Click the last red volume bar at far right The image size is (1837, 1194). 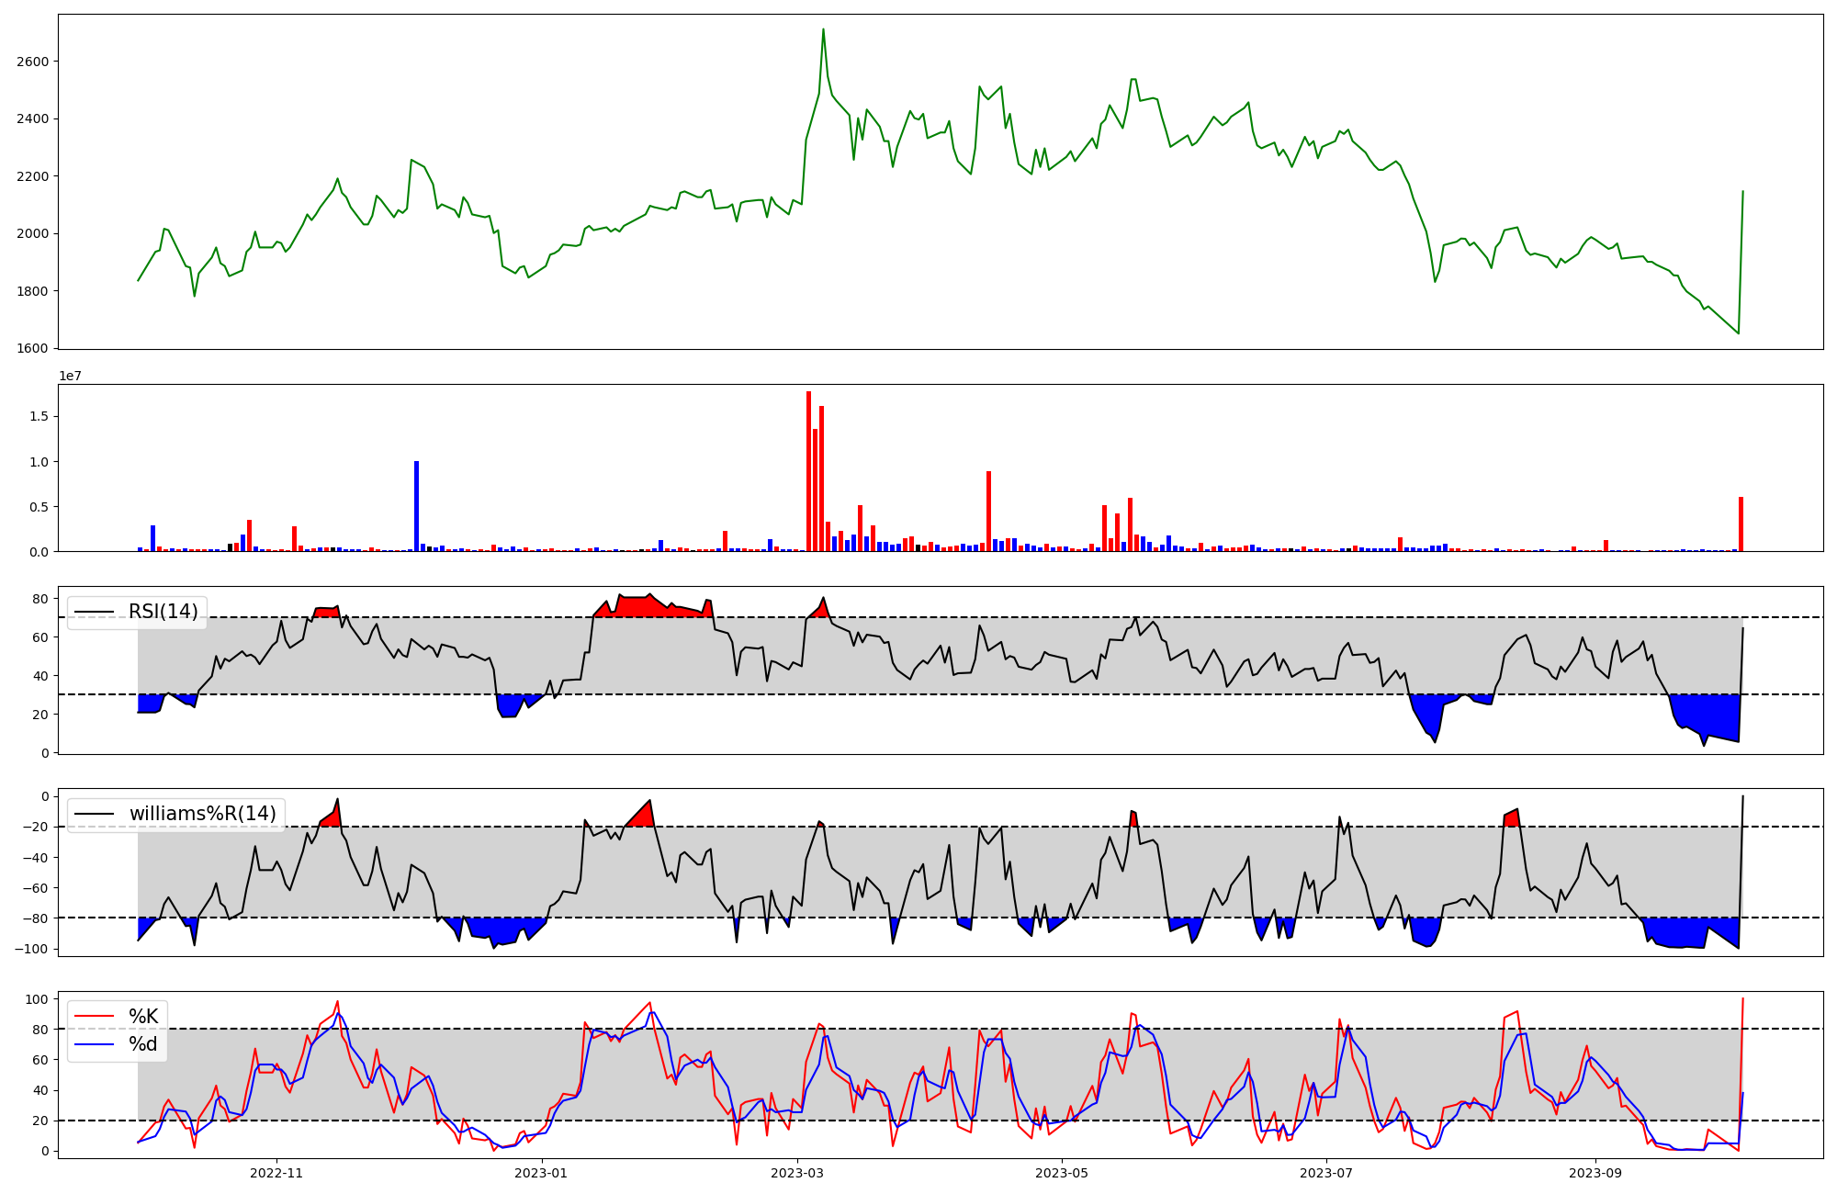click(1741, 524)
